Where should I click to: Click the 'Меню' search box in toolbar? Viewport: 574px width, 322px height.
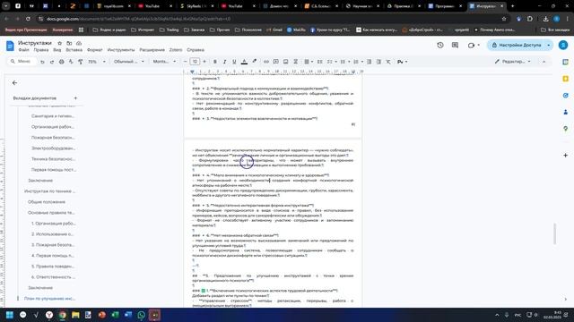click(x=22, y=62)
